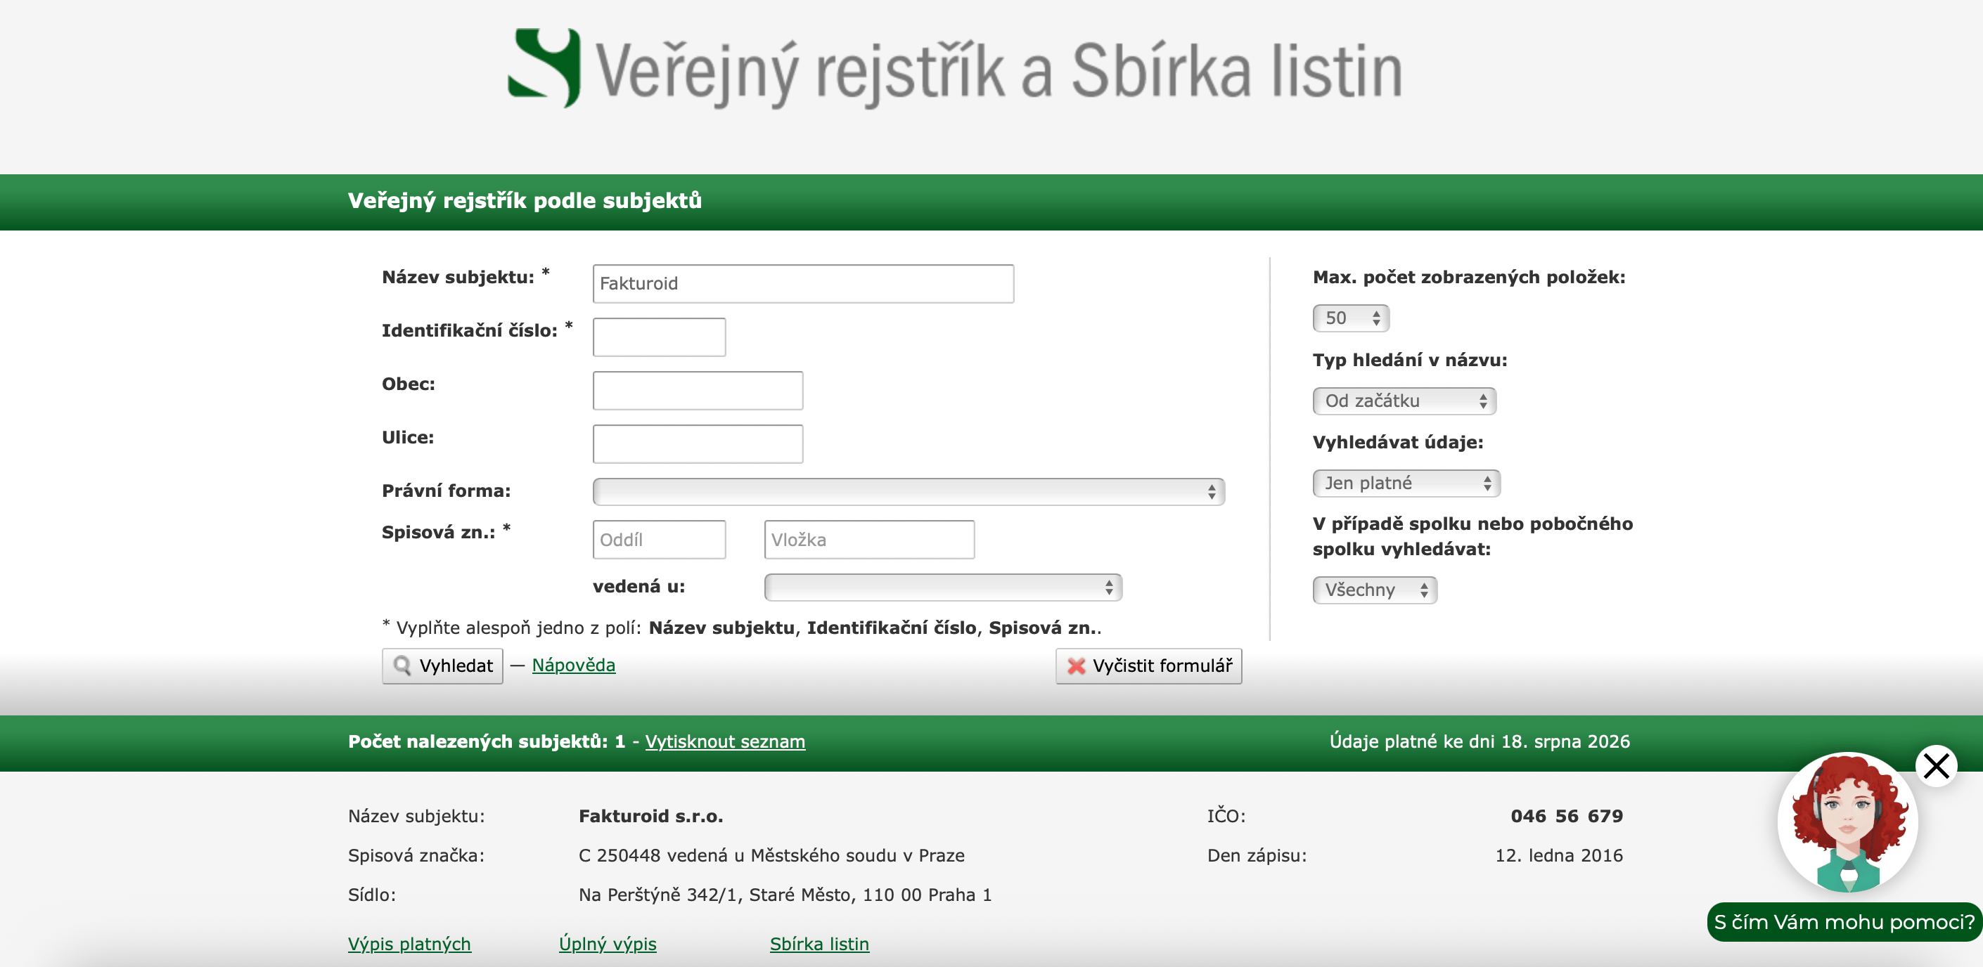Open Úplný výpis link
This screenshot has height=967, width=1983.
coord(608,944)
